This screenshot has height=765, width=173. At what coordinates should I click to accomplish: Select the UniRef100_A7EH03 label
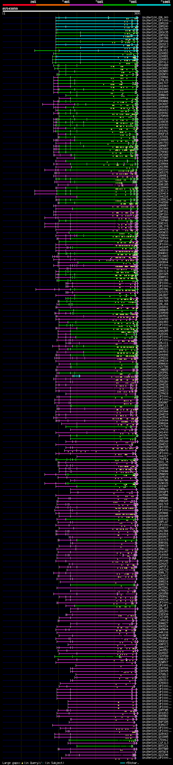155,683
